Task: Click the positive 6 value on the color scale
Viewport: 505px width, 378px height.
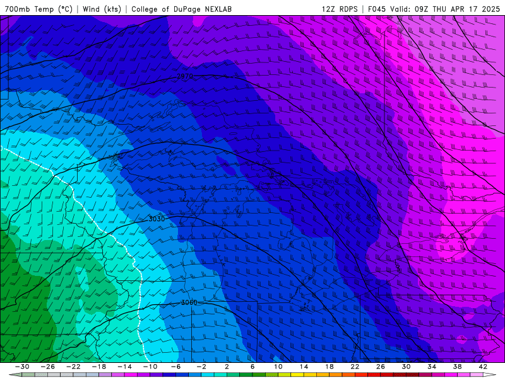Action: tap(252, 367)
